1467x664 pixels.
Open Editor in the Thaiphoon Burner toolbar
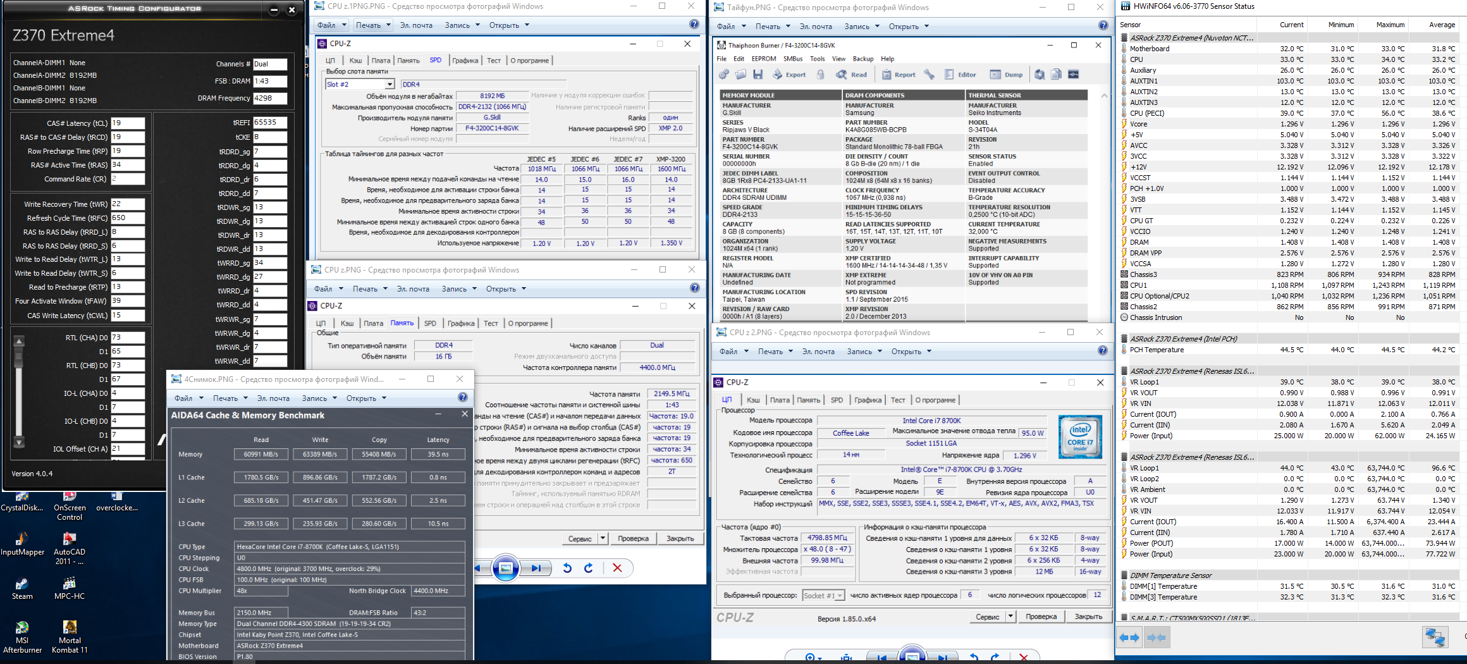pyautogui.click(x=960, y=75)
